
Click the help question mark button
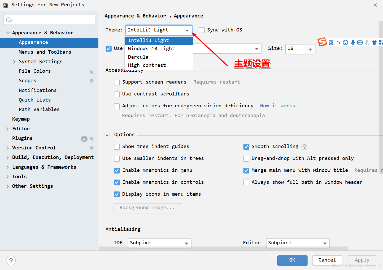(11, 261)
